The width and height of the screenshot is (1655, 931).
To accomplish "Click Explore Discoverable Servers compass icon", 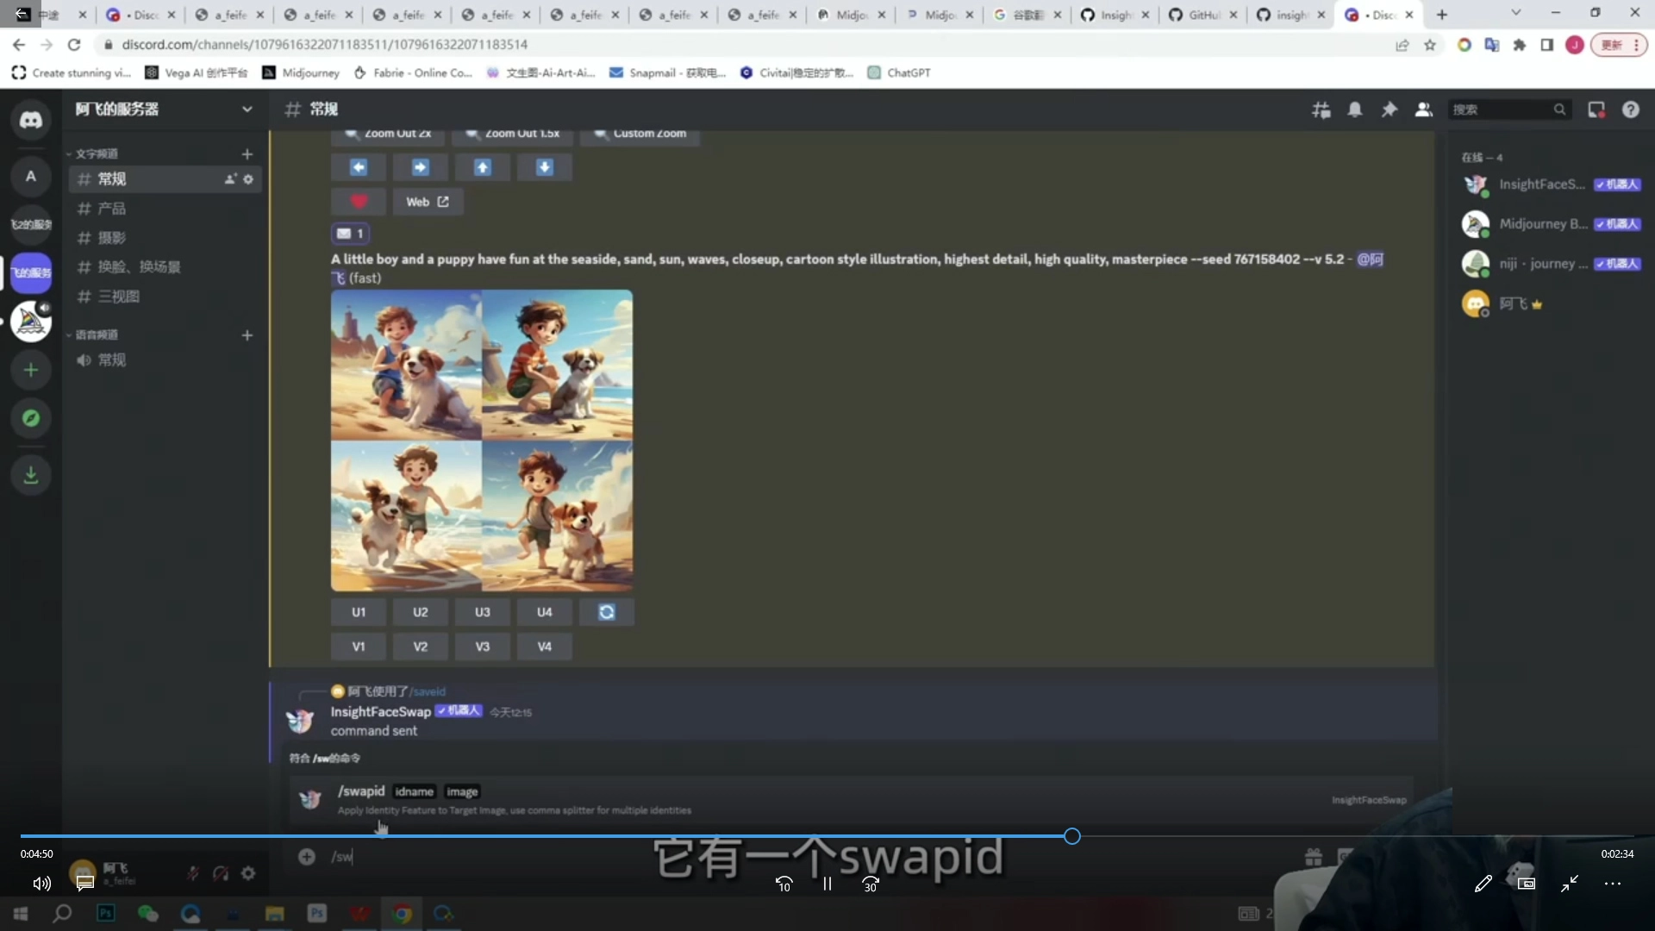I will 31,418.
